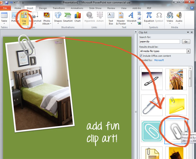This screenshot has height=159, width=196.
Task: Open the Undo history dropdown arrow
Action: 14,3
